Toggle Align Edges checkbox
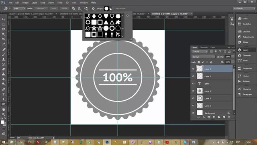The image size is (257, 145). pos(113,8)
